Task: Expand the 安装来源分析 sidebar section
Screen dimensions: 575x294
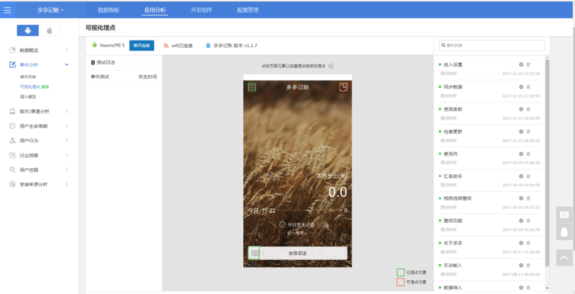Action: coord(39,184)
